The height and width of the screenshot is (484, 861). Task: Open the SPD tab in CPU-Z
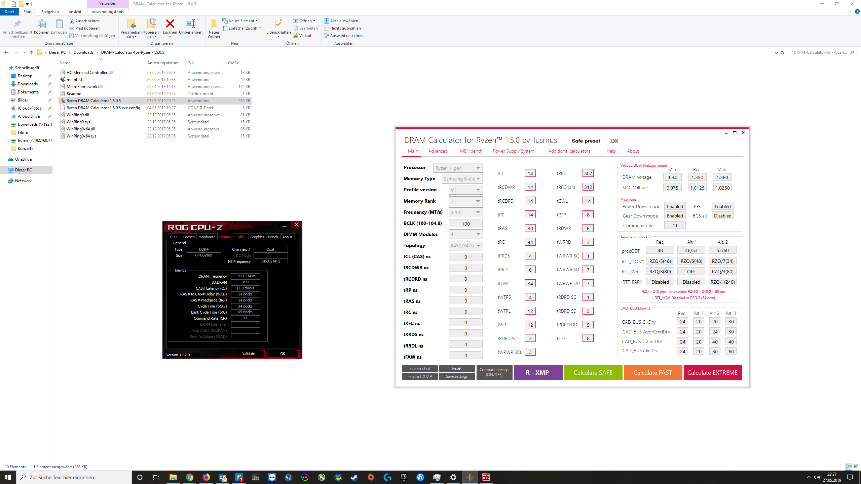coord(241,237)
